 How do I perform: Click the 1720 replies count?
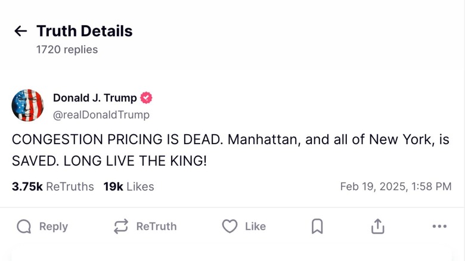pyautogui.click(x=67, y=49)
